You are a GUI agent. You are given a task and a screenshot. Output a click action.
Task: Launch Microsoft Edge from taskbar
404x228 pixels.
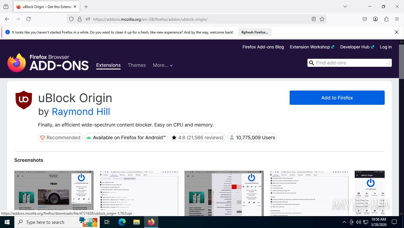(x=122, y=222)
